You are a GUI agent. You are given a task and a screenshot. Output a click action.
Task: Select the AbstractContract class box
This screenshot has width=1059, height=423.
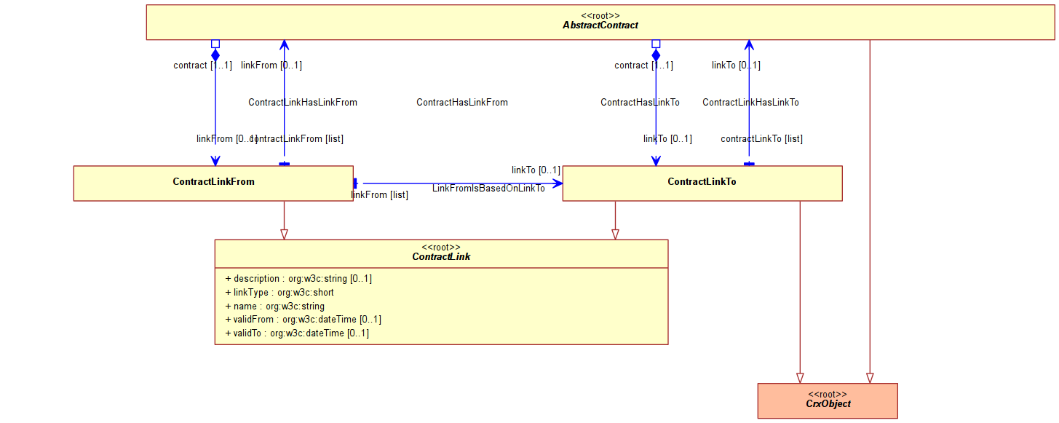pyautogui.click(x=600, y=22)
